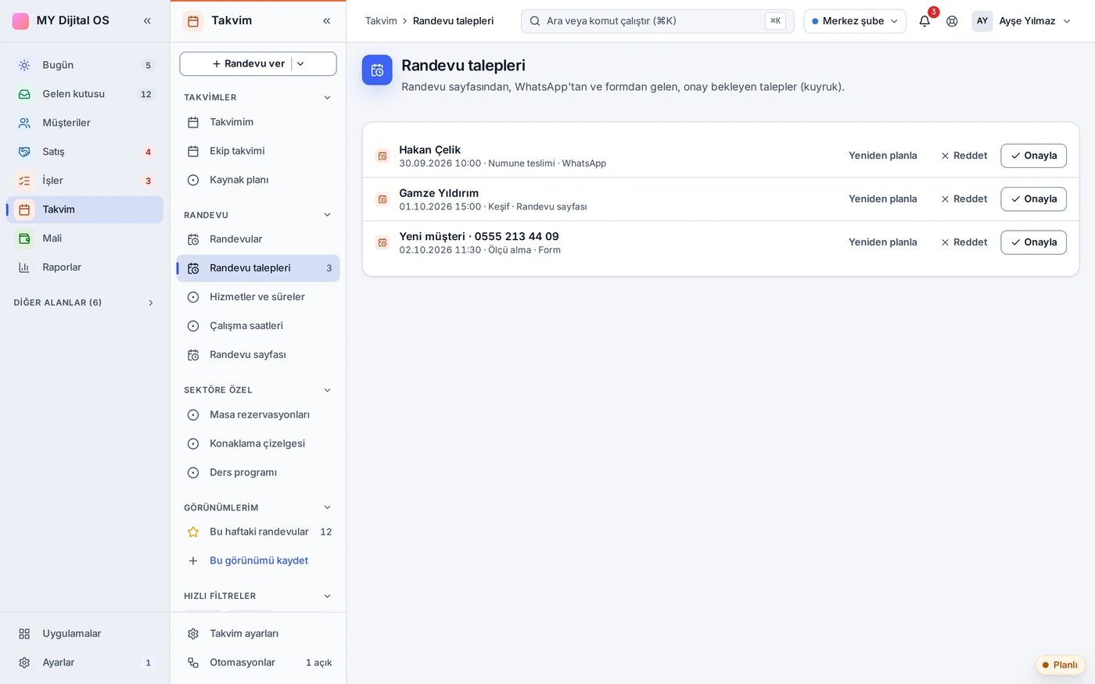Collapse the RANDEVU section

(x=327, y=215)
